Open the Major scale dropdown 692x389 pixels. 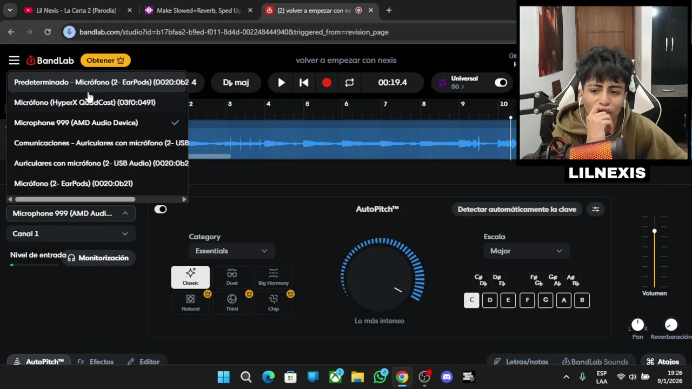coord(526,251)
